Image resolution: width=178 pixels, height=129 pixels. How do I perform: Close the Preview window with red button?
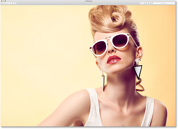point(2,1)
